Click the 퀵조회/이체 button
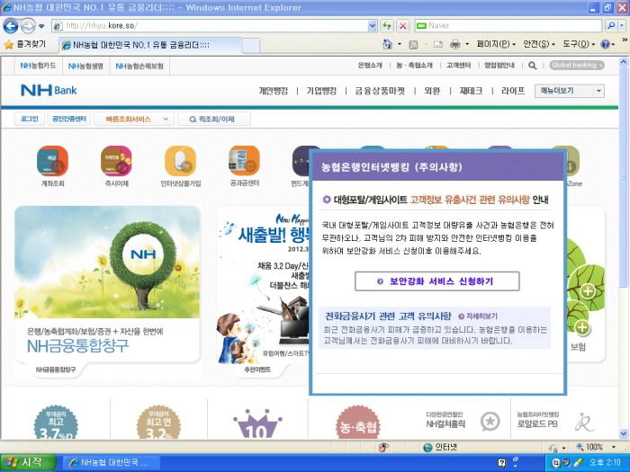This screenshot has width=630, height=472. click(214, 120)
